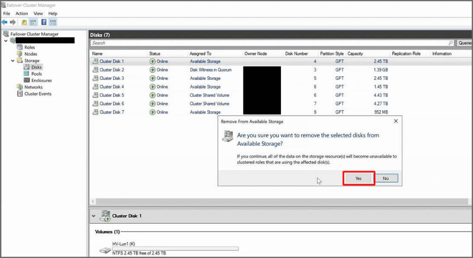Open the Queries button

point(464,43)
